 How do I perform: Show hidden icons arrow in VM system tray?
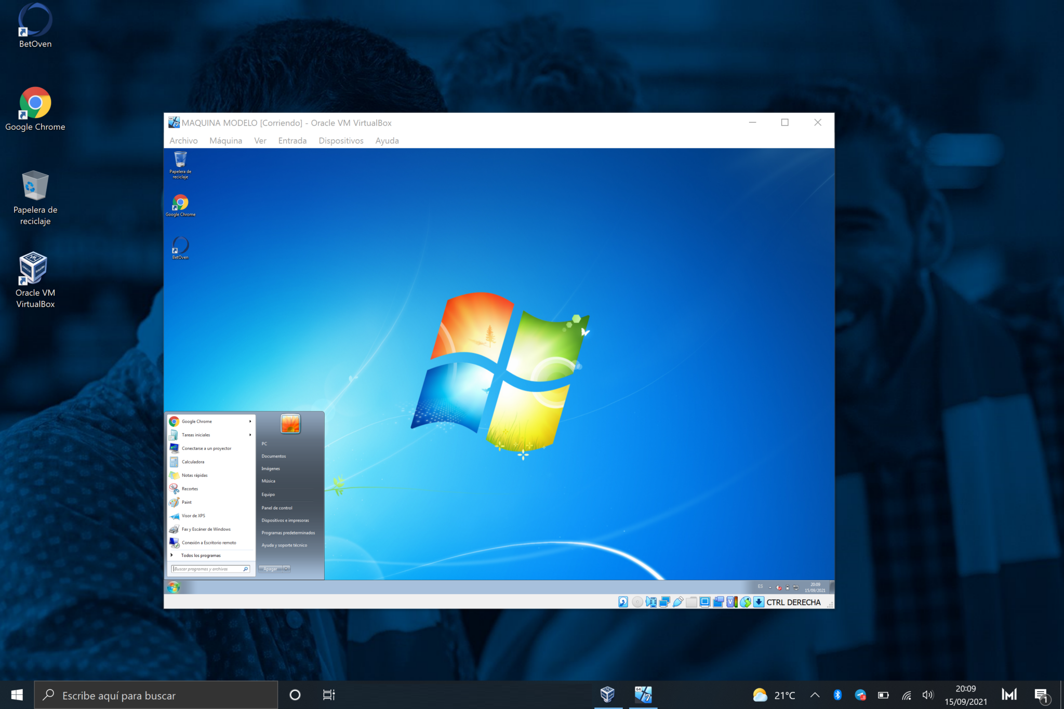pyautogui.click(x=770, y=587)
